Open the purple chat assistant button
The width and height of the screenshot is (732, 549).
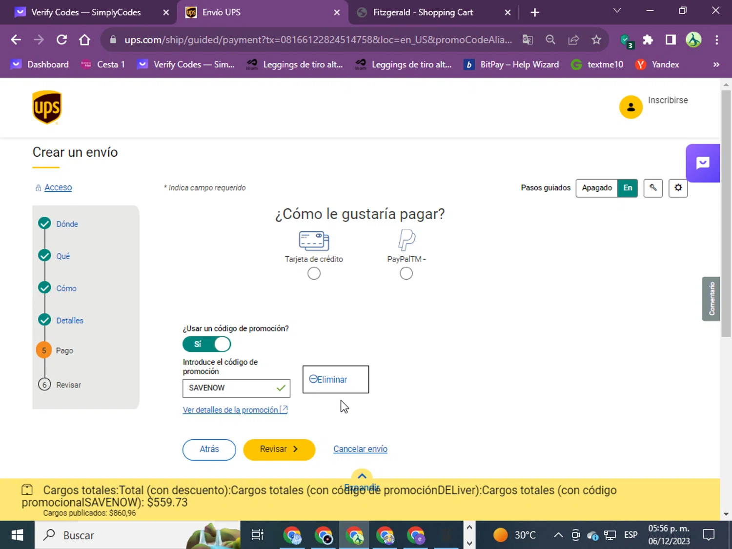click(x=703, y=163)
